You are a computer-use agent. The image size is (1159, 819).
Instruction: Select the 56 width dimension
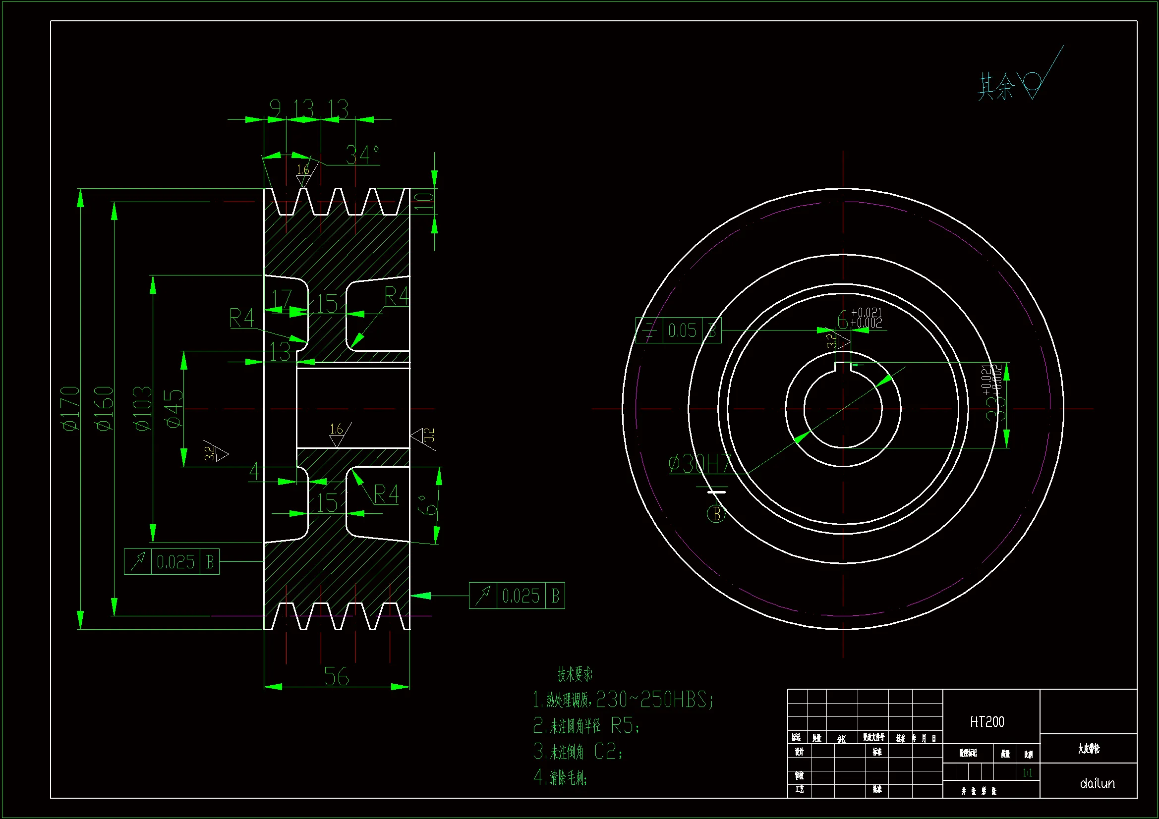point(336,677)
